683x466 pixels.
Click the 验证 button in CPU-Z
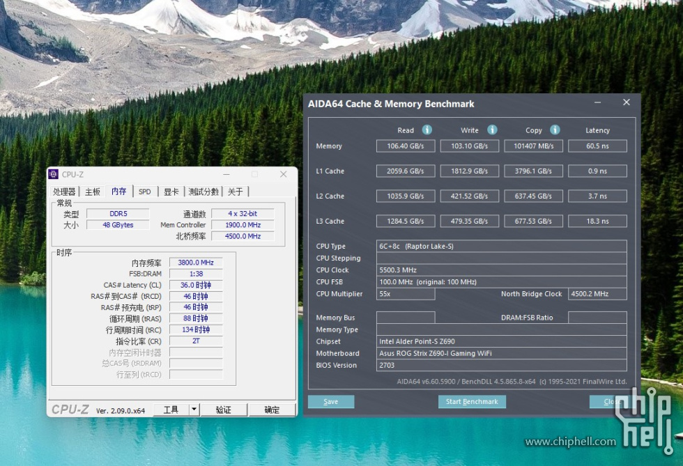pos(224,410)
